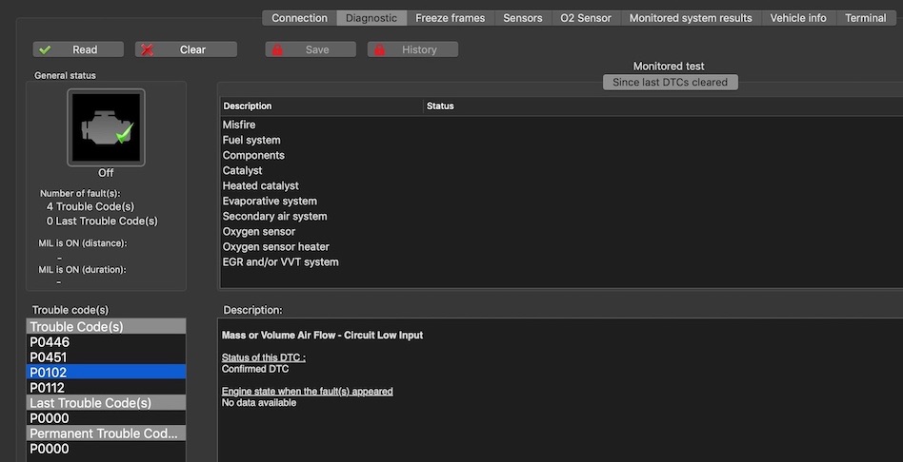Open Monitored system results tab

pyautogui.click(x=691, y=18)
